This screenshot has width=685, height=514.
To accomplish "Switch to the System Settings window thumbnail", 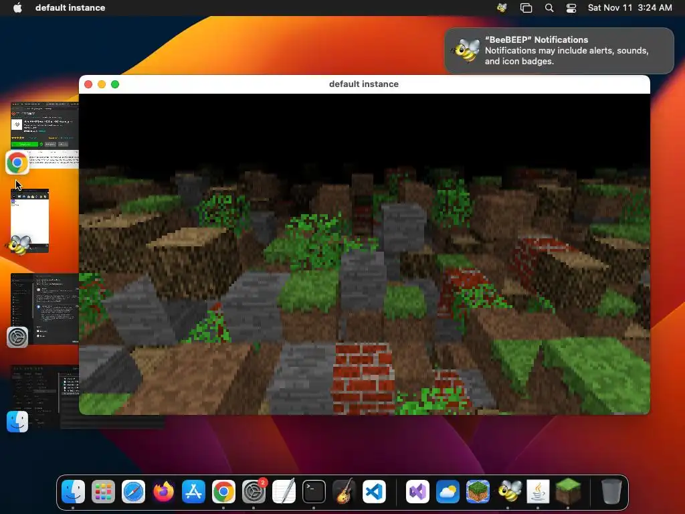I will [45, 309].
